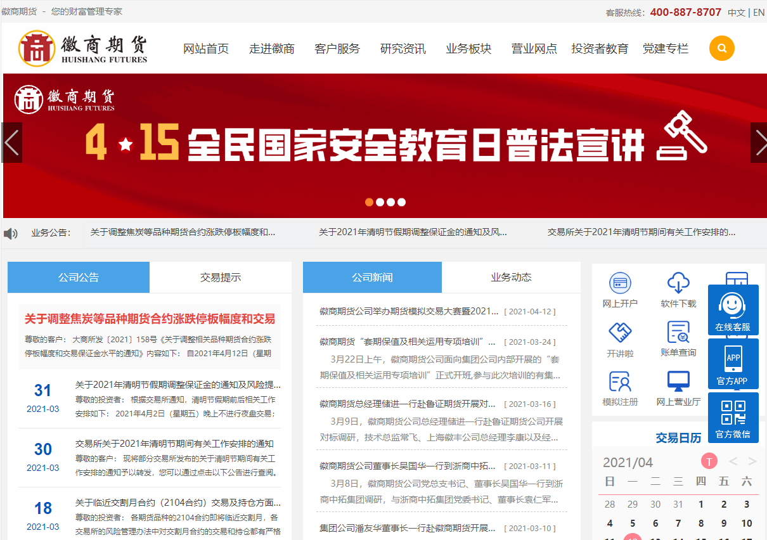
Task: Click the orange search icon button
Action: click(722, 48)
